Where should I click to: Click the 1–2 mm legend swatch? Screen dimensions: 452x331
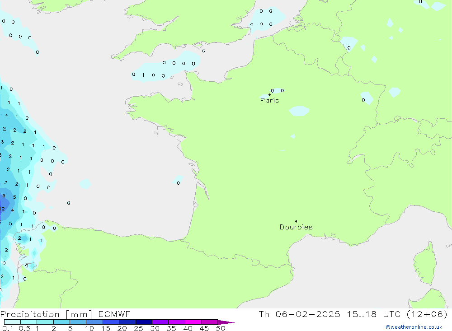tap(45, 322)
